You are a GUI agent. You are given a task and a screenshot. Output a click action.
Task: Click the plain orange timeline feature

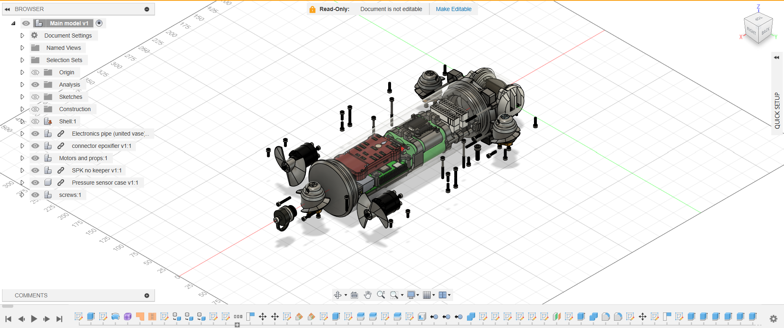point(140,317)
